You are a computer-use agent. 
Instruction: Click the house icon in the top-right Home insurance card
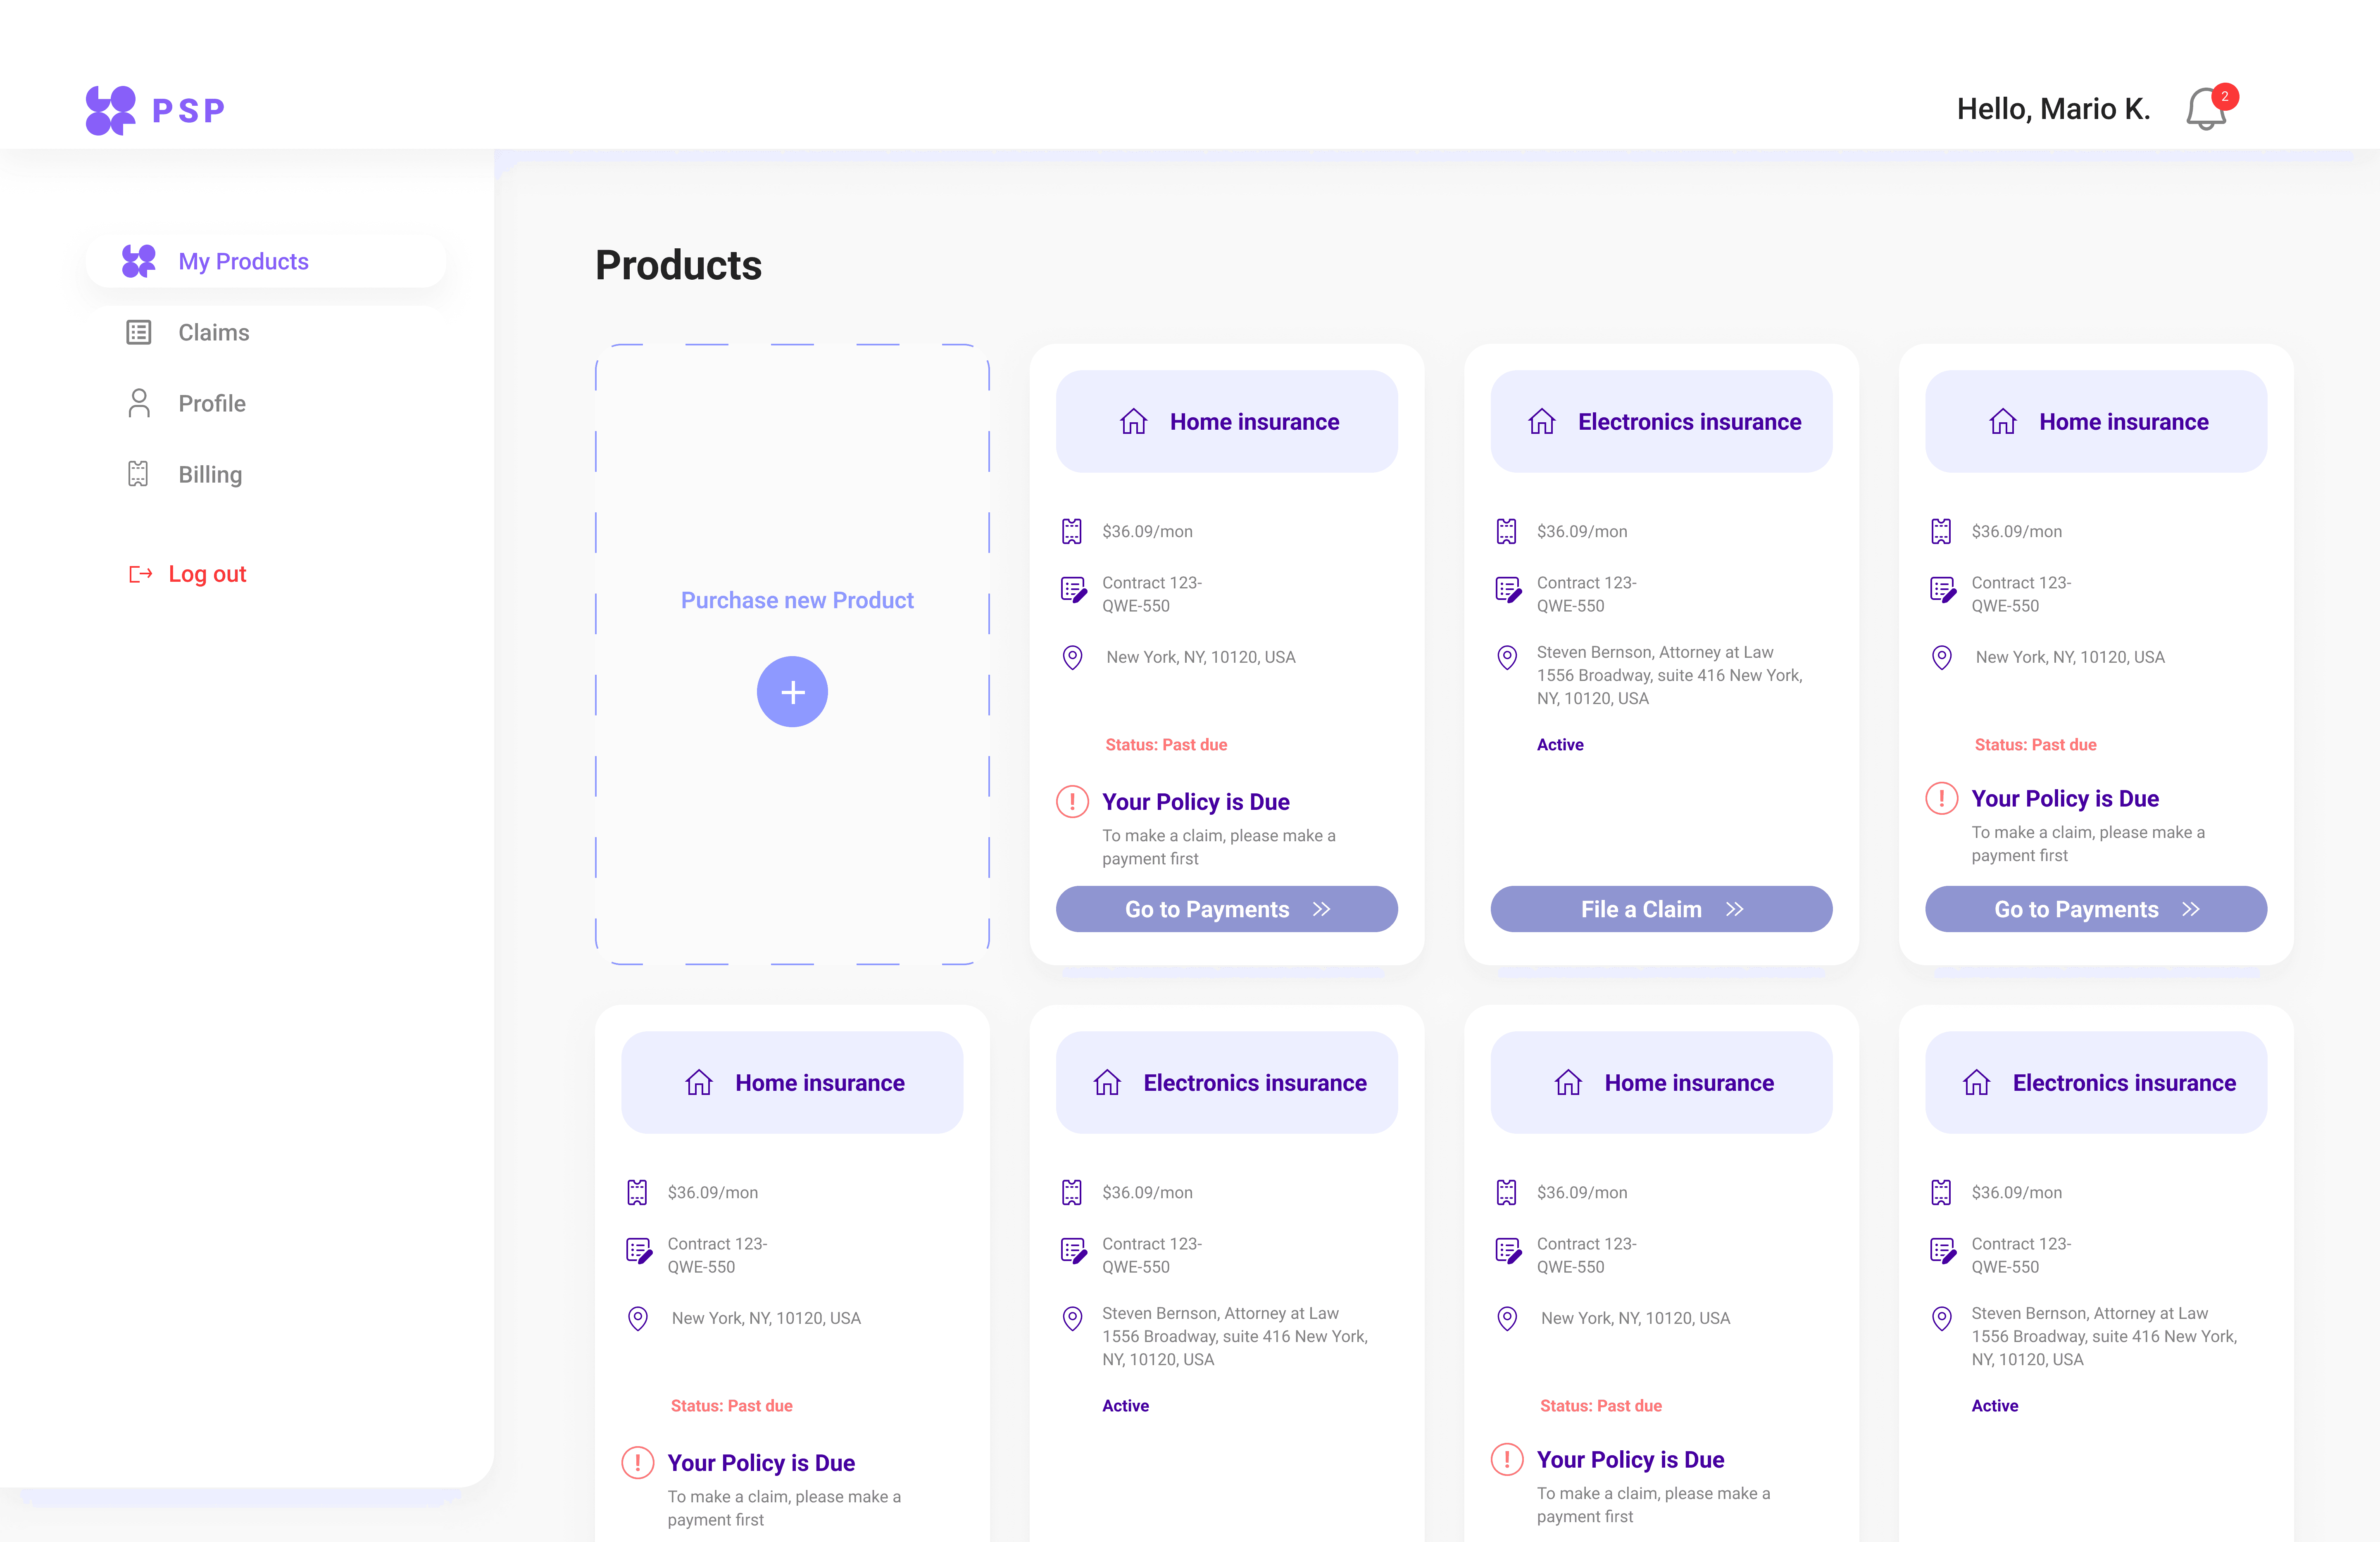click(2003, 421)
